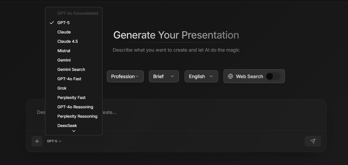Screen dimensions: 348x165
Task: Click GPT-4o (Unavailable) entry
Action: tap(74, 13)
